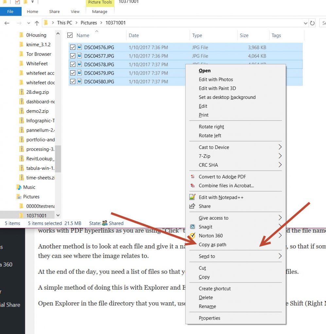Screen dimensions: 326x334
Task: Click the Norton 360 checkmark icon
Action: tap(193, 235)
